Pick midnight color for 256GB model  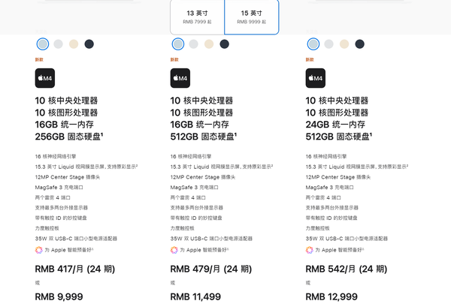tap(89, 44)
